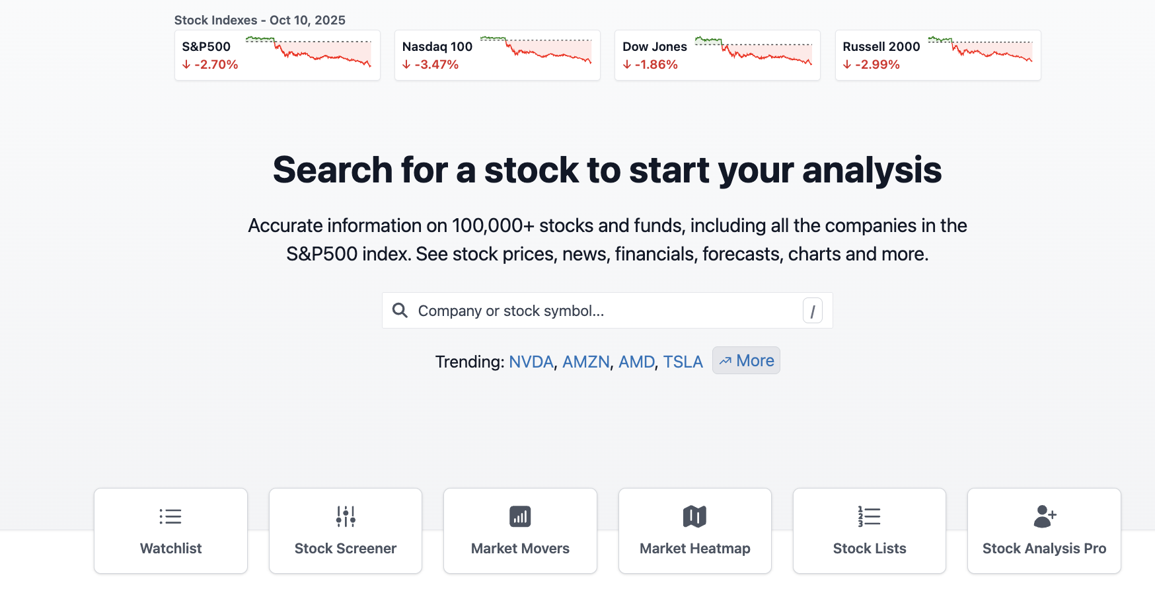Click the Stock Analysis Pro person icon

point(1044,516)
